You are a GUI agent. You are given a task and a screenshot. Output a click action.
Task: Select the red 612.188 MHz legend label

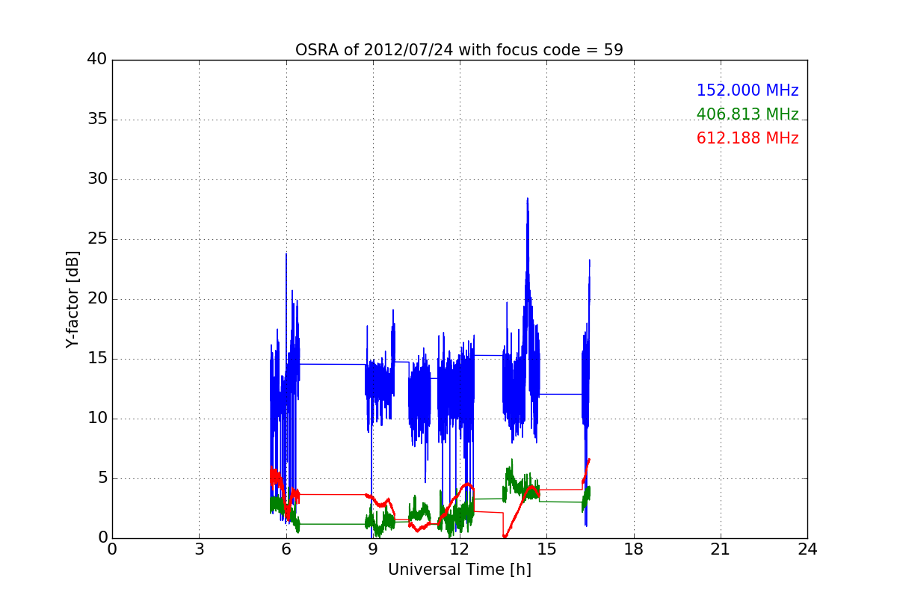pyautogui.click(x=747, y=138)
